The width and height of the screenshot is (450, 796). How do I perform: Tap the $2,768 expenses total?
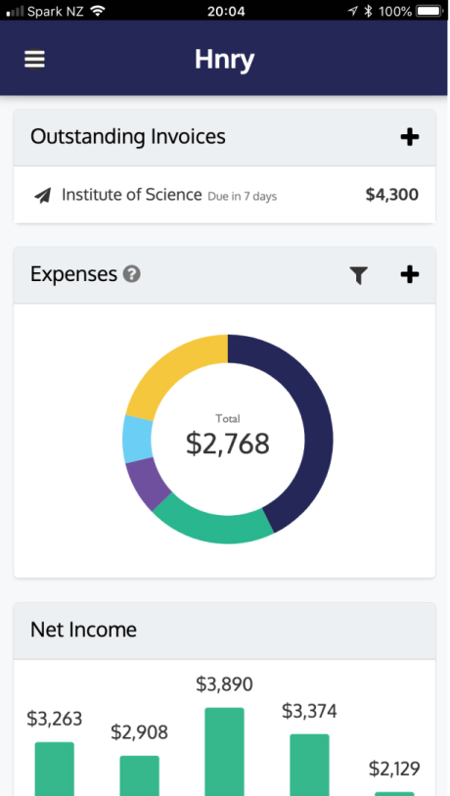(x=227, y=444)
